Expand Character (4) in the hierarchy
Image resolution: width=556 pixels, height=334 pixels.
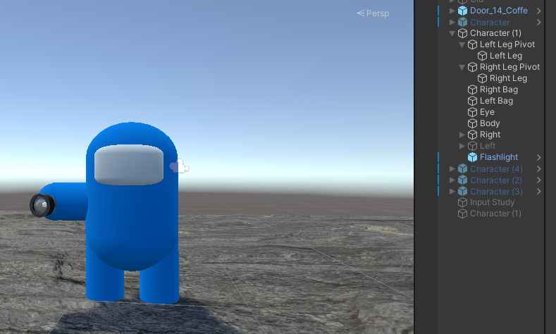coord(452,169)
